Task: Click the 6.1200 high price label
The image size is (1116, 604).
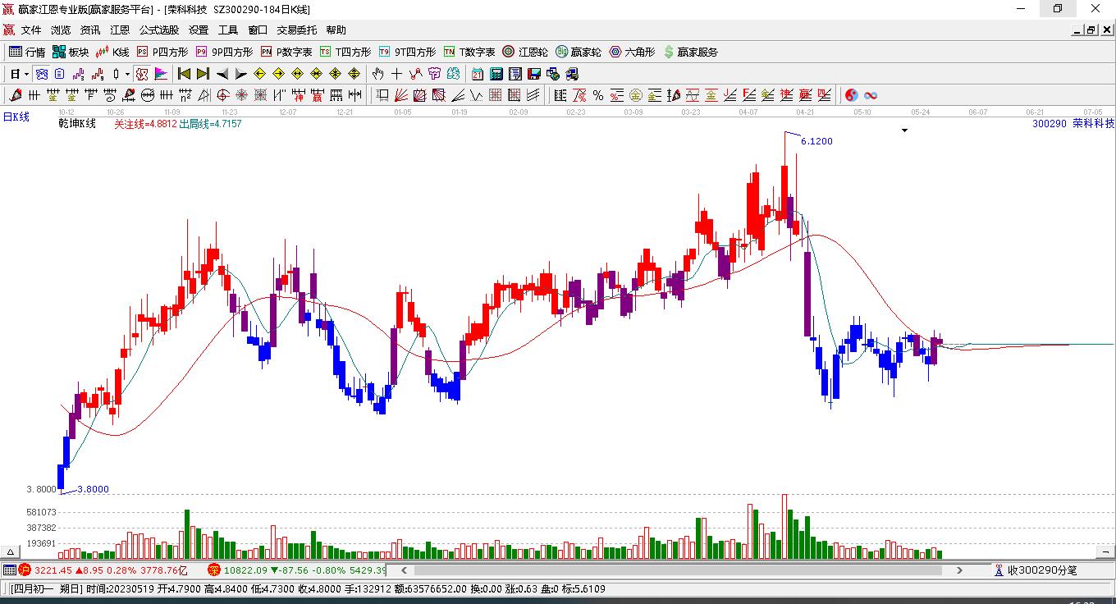Action: point(816,141)
